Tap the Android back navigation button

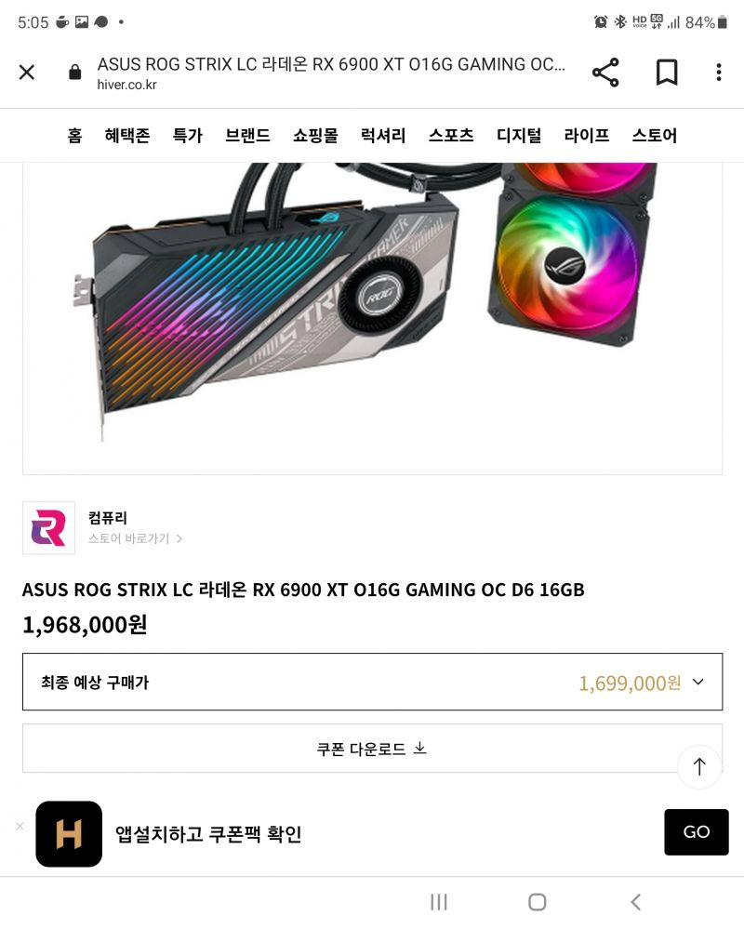pyautogui.click(x=635, y=902)
